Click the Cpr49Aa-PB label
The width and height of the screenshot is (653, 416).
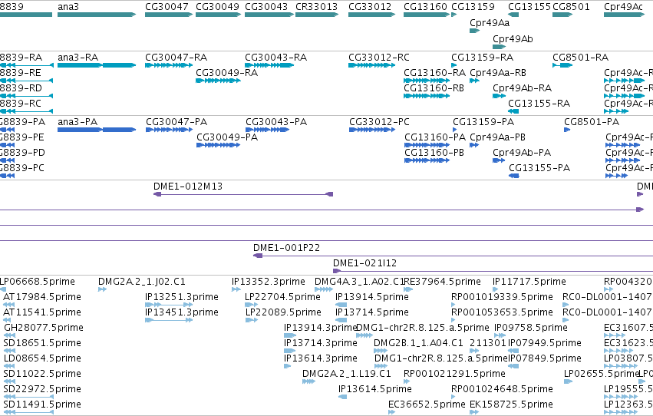[x=497, y=137]
